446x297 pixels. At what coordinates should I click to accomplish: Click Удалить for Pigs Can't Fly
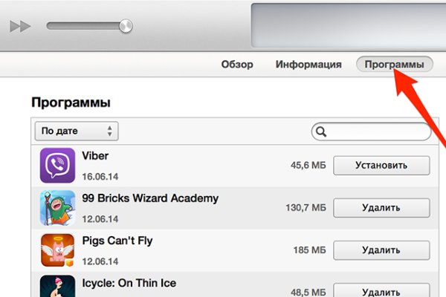(381, 250)
